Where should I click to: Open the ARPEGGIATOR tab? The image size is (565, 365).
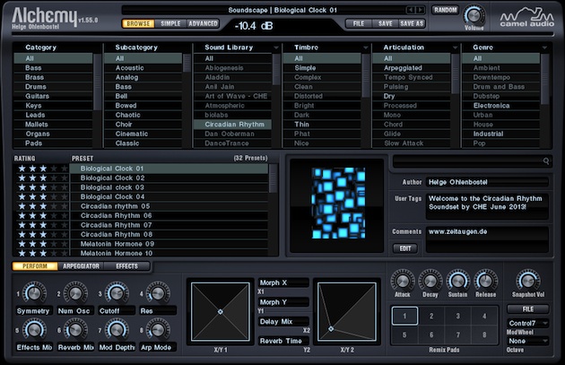click(x=81, y=266)
